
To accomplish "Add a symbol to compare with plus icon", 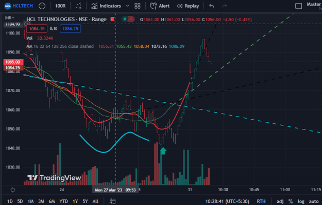I will point(42,6).
